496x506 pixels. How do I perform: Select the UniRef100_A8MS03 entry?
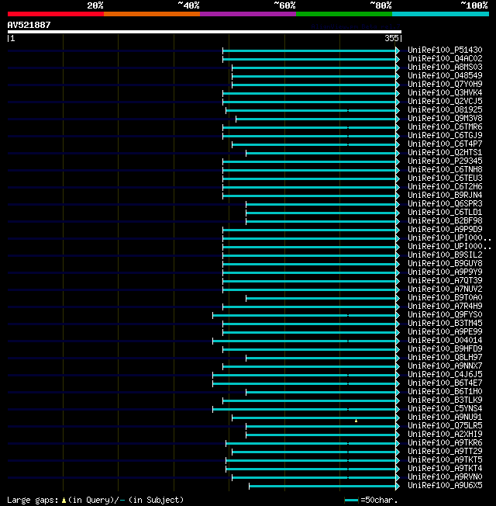(445, 67)
